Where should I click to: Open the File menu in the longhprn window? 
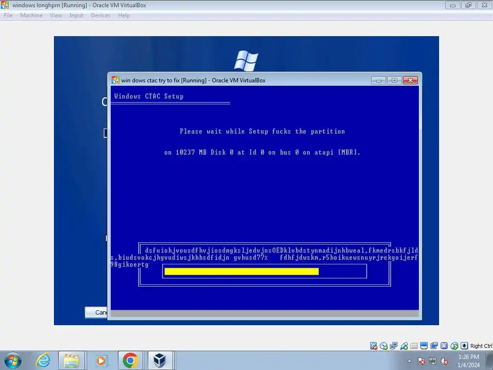[8, 15]
